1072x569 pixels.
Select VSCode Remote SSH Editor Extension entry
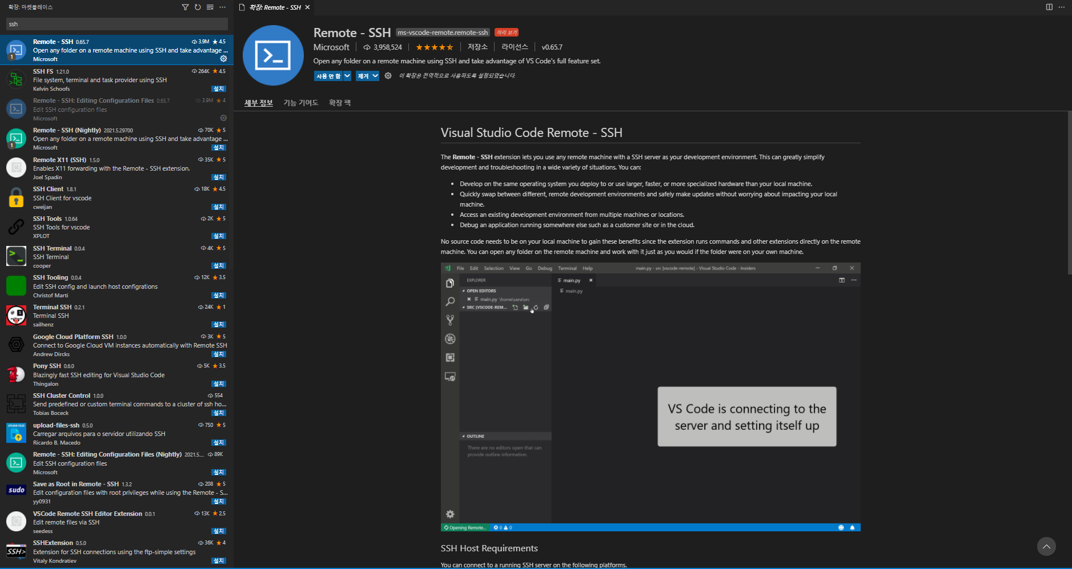(x=117, y=522)
